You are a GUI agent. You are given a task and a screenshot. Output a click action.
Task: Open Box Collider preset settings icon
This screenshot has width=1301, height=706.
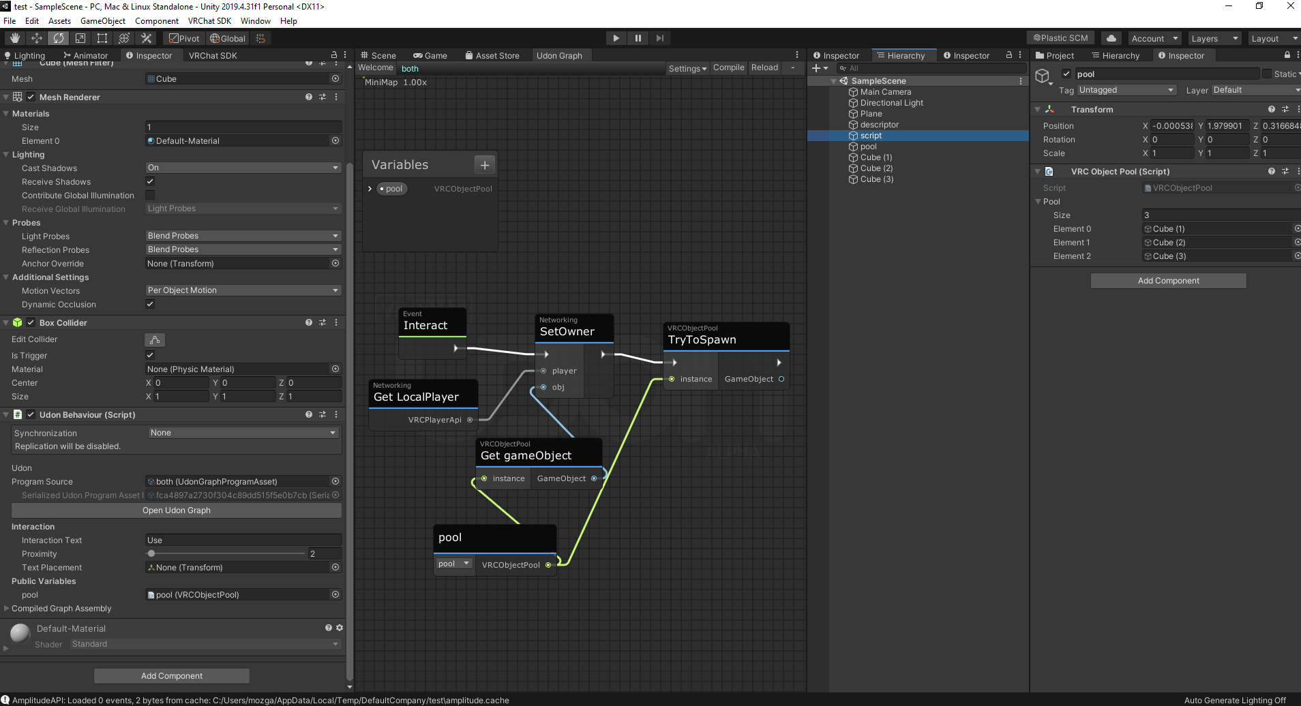(323, 322)
